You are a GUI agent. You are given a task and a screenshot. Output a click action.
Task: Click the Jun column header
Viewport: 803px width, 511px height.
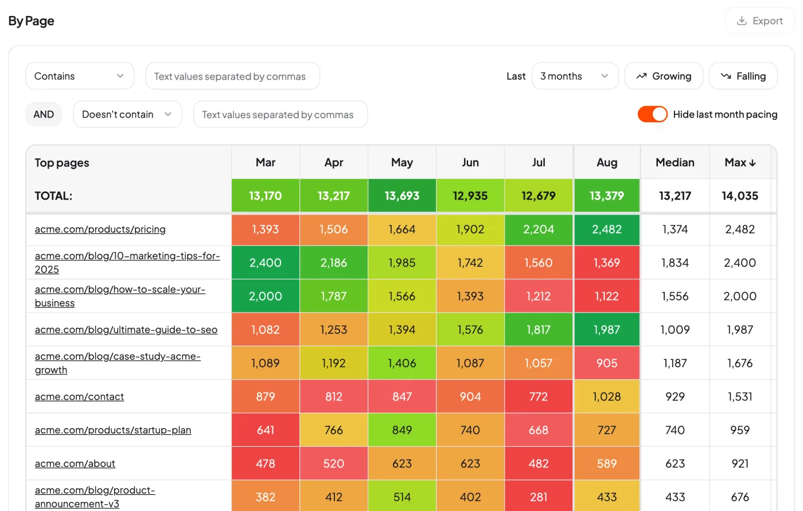point(470,162)
